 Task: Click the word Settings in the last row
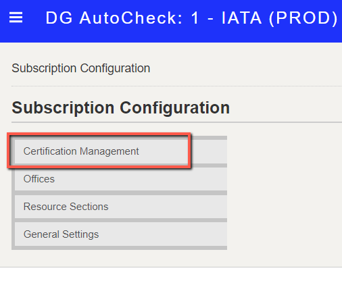point(80,234)
